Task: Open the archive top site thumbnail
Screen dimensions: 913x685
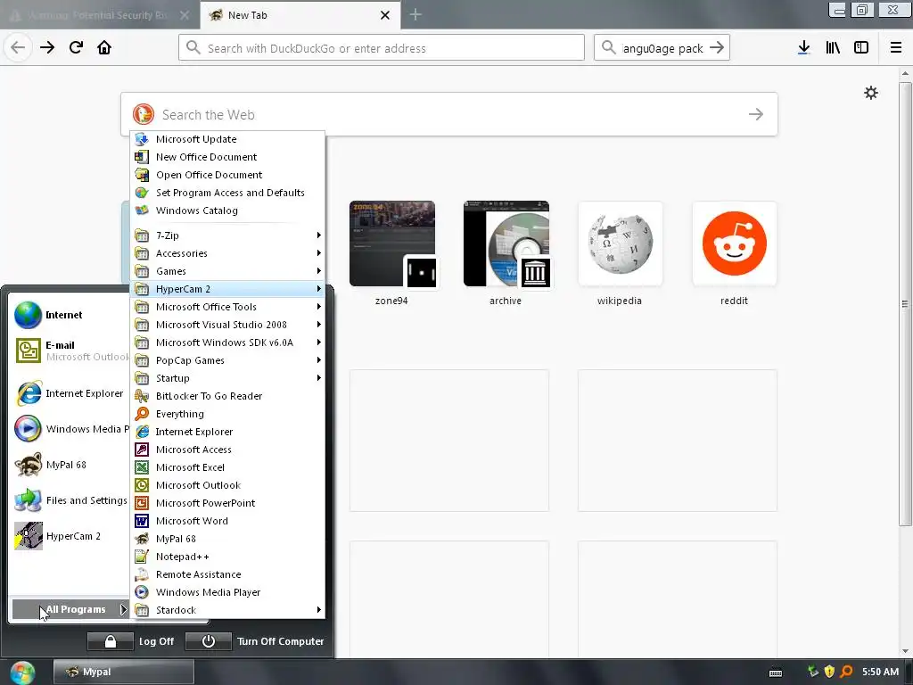Action: pos(506,243)
